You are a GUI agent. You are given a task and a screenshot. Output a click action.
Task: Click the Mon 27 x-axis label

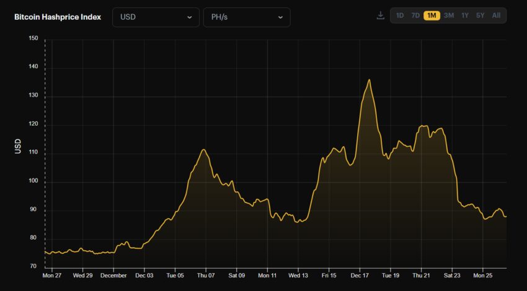[x=52, y=276]
